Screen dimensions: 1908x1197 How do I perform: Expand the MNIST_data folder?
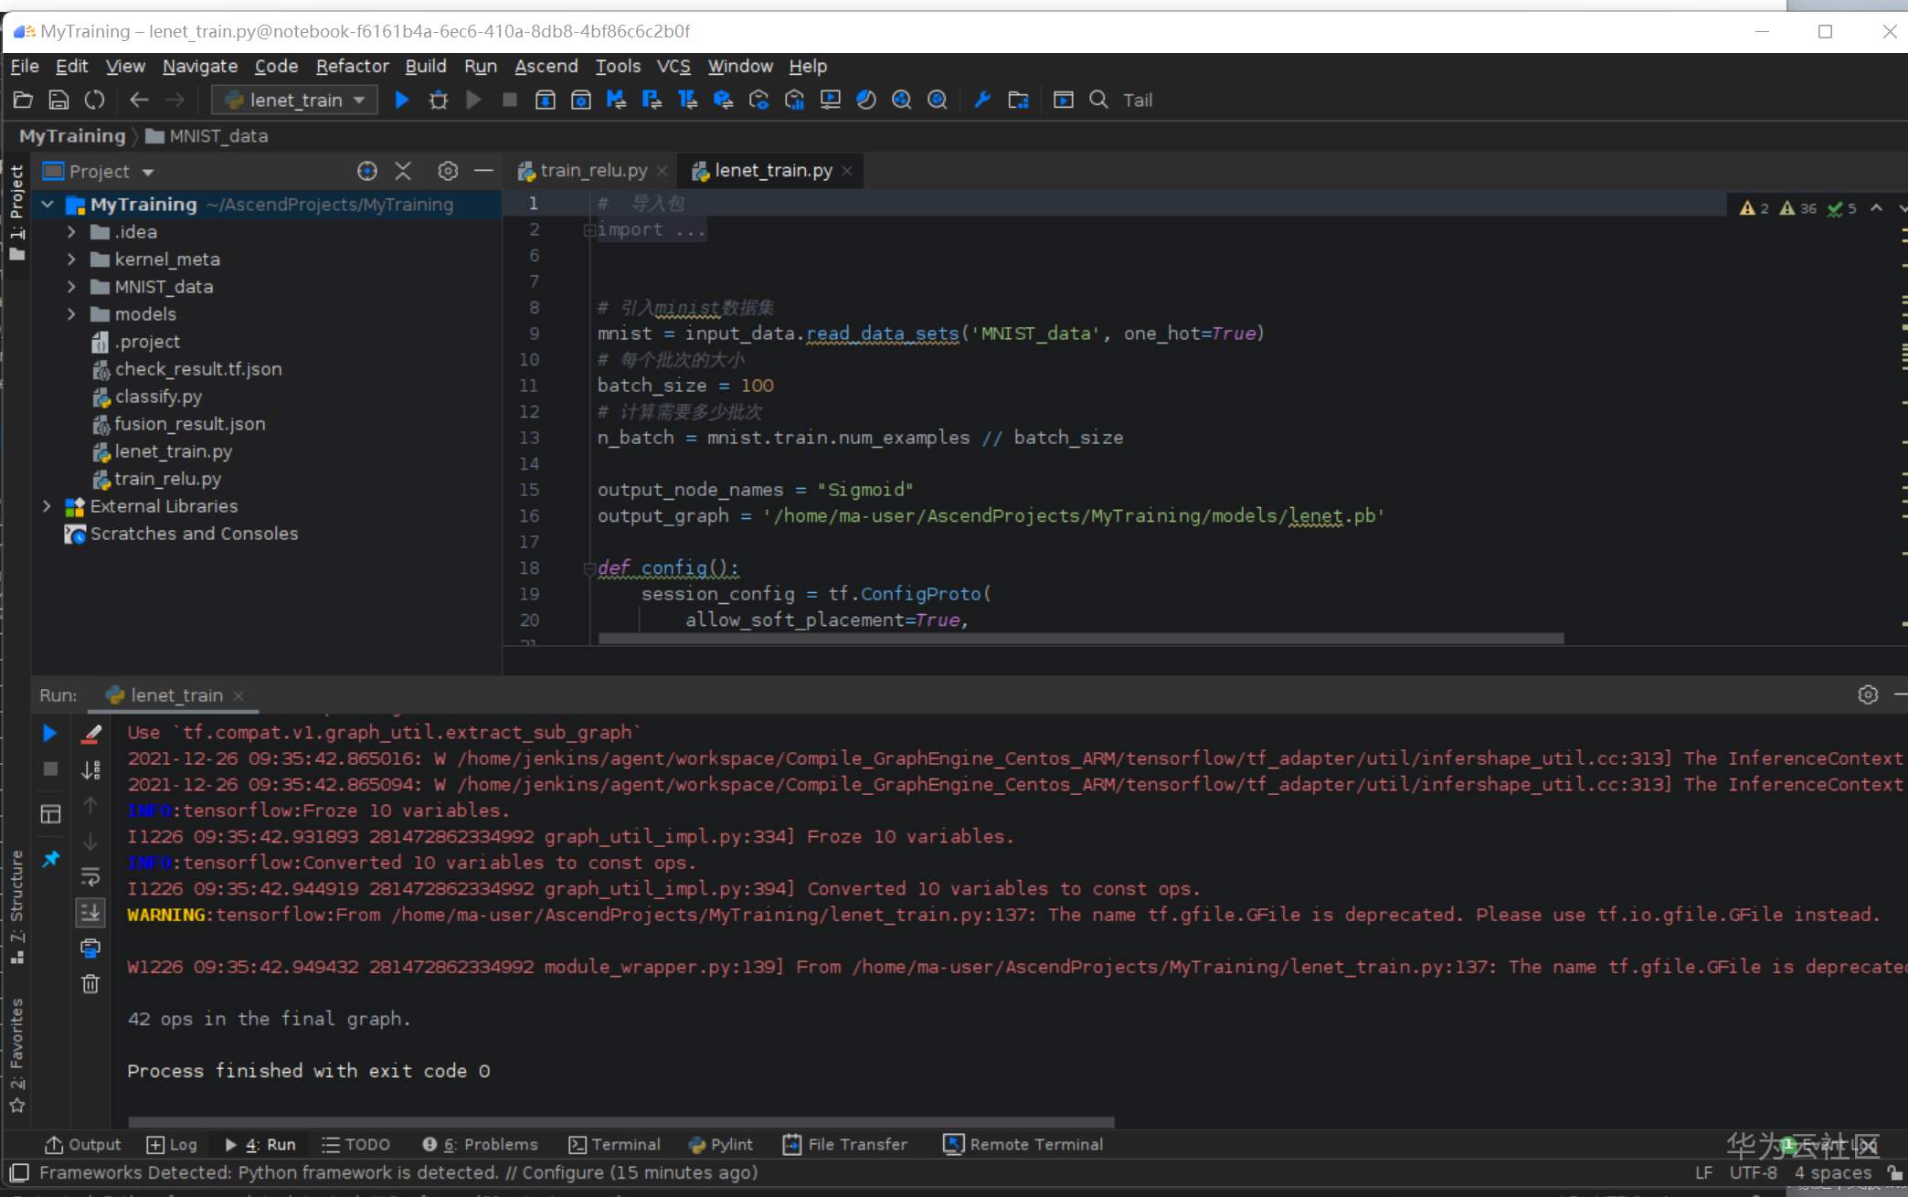point(71,287)
